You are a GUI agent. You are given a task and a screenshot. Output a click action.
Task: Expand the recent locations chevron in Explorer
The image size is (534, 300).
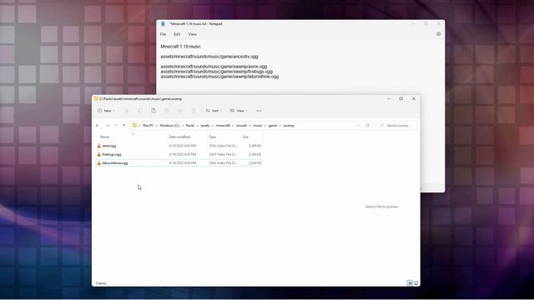(x=116, y=126)
